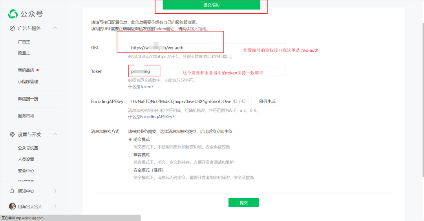
Task: Click the red dot beside 我的商店
Action: [38, 70]
